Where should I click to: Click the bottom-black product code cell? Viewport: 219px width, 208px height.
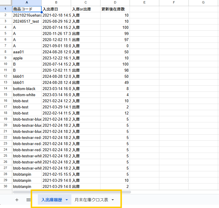(x=27, y=89)
